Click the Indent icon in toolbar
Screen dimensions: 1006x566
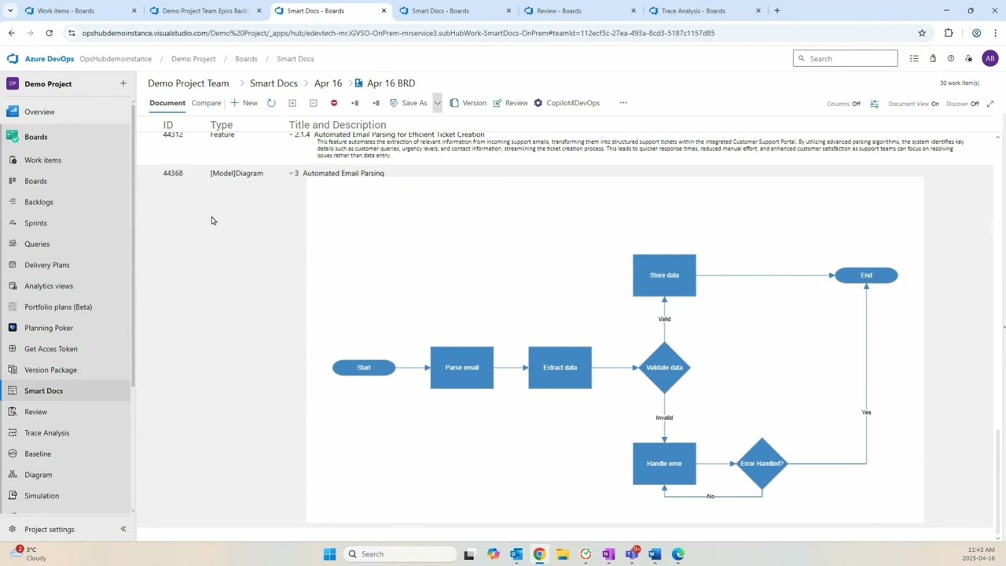coord(376,103)
